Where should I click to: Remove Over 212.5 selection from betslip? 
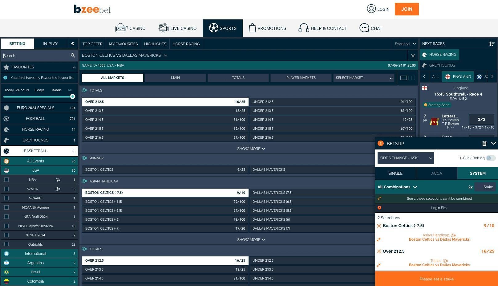379,251
